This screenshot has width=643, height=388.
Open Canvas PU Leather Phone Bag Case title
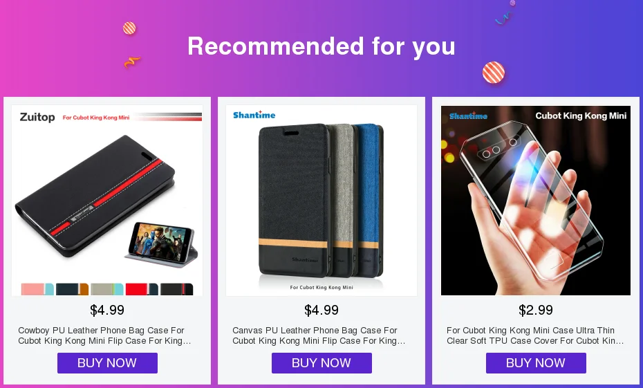pos(319,335)
